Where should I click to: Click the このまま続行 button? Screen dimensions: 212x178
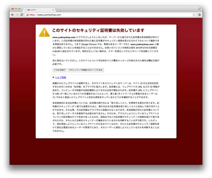point(60,70)
